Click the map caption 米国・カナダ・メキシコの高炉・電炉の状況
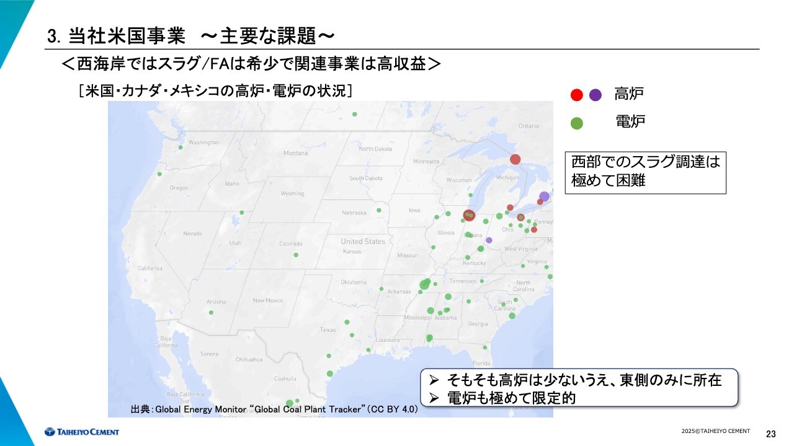The image size is (794, 446). (x=215, y=91)
